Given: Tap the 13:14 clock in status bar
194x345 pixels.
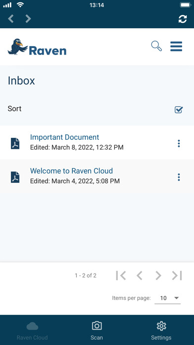Looking at the screenshot, I should tap(97, 5).
